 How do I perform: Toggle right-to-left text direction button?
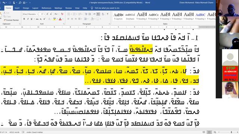(98, 14)
